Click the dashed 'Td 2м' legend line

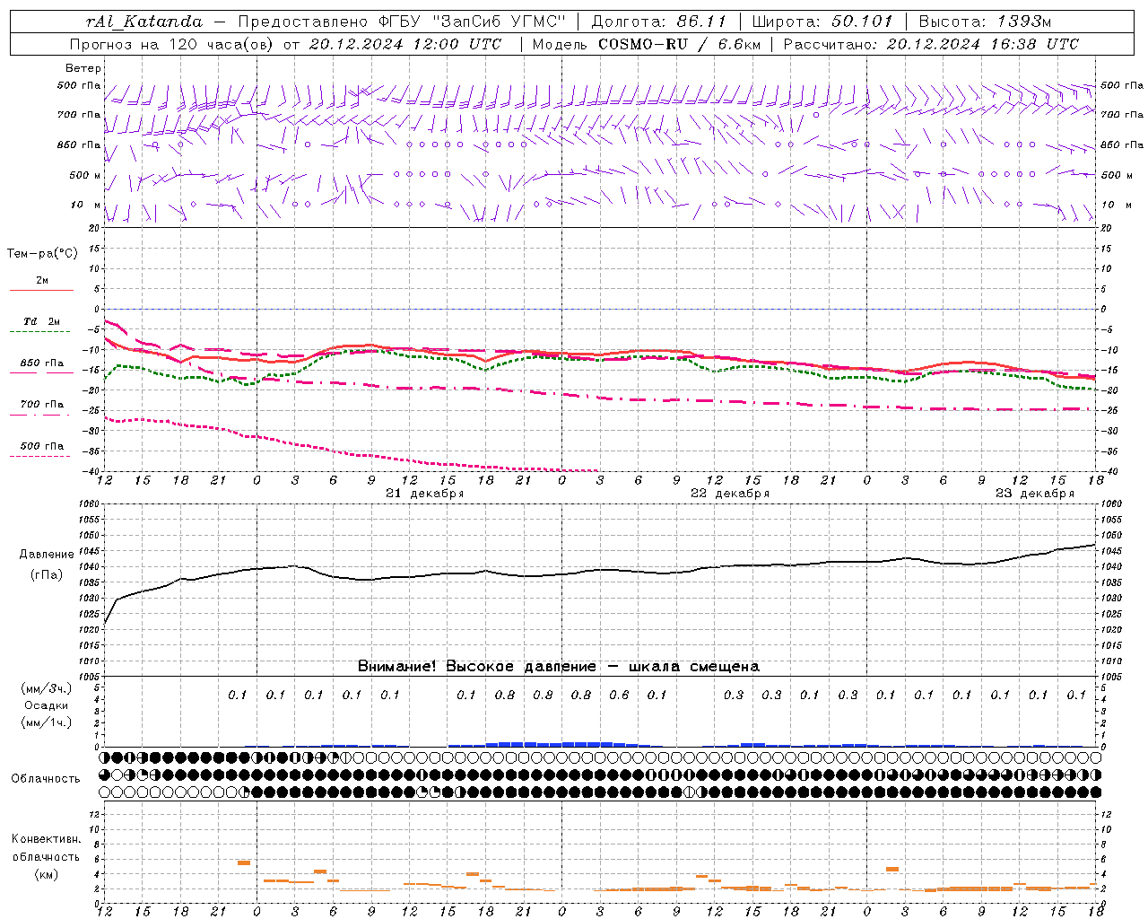coord(41,332)
